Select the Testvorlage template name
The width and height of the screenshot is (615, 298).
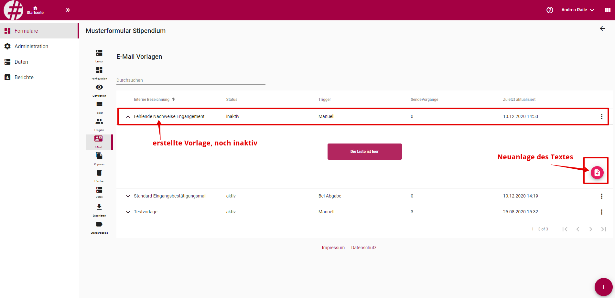coord(146,212)
